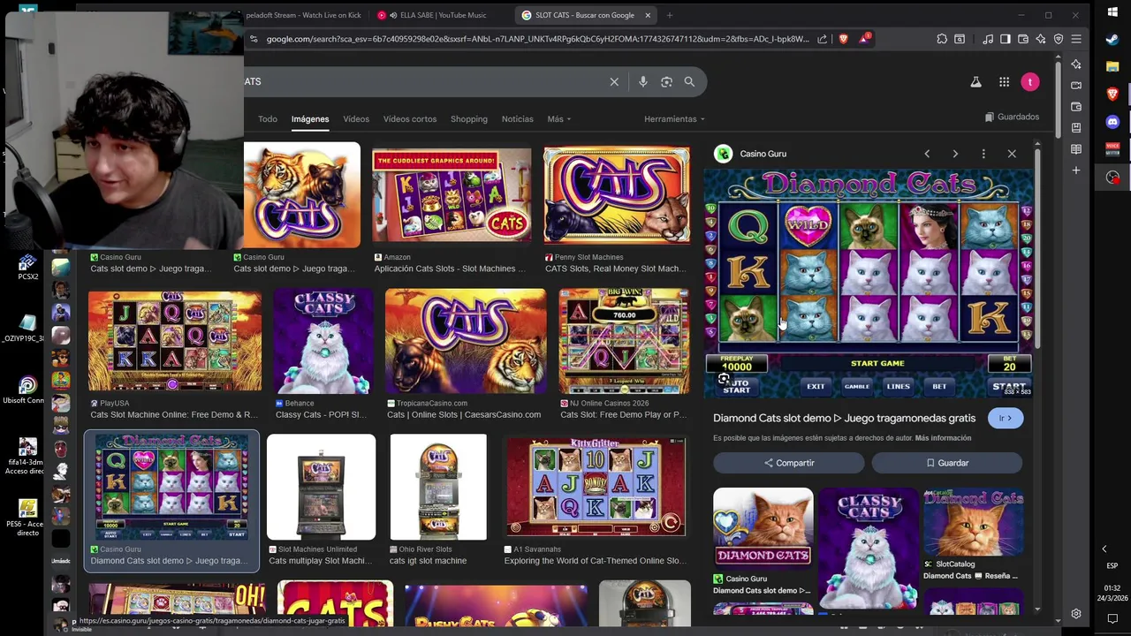1131x636 pixels.
Task: Open the Brave VPN shield icon
Action: (1059, 39)
